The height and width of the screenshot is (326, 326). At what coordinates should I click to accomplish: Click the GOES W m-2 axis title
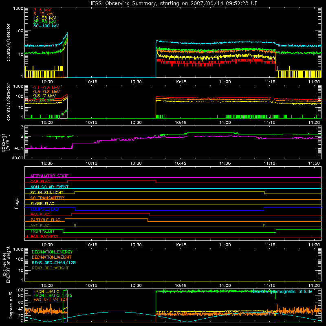6,143
